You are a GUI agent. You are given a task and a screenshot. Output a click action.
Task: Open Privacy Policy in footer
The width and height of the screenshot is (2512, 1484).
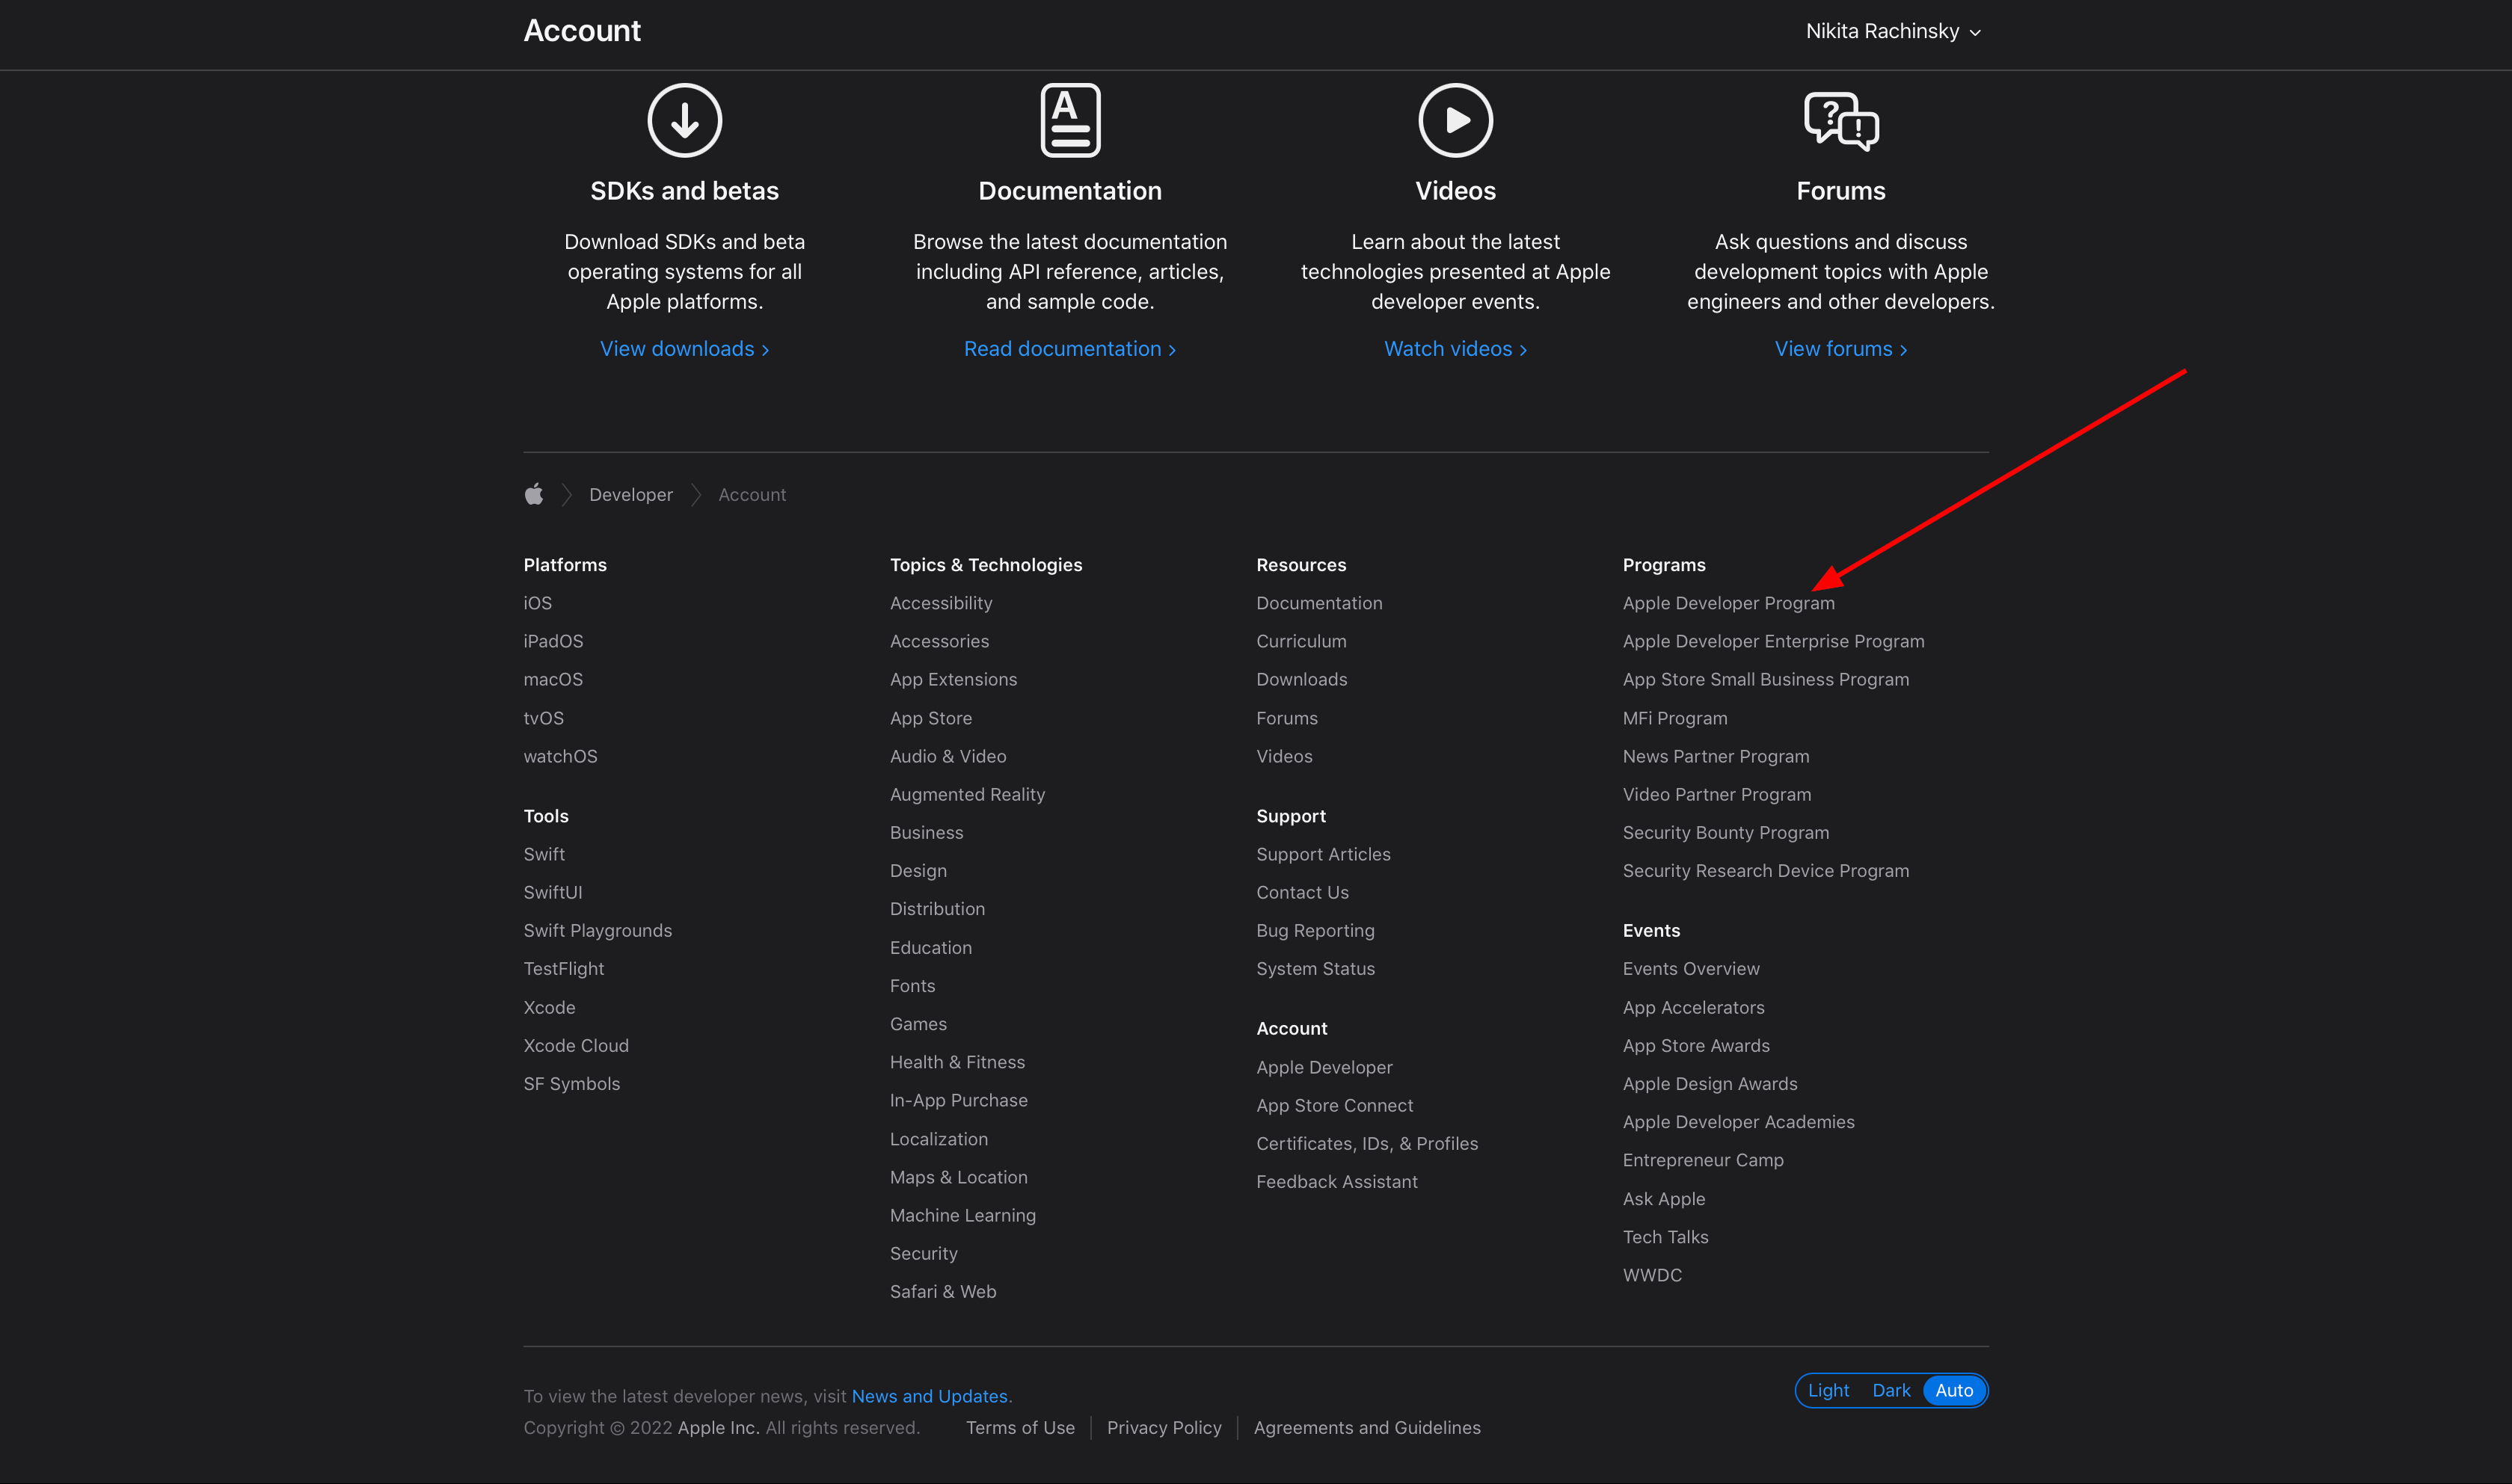click(1164, 1427)
